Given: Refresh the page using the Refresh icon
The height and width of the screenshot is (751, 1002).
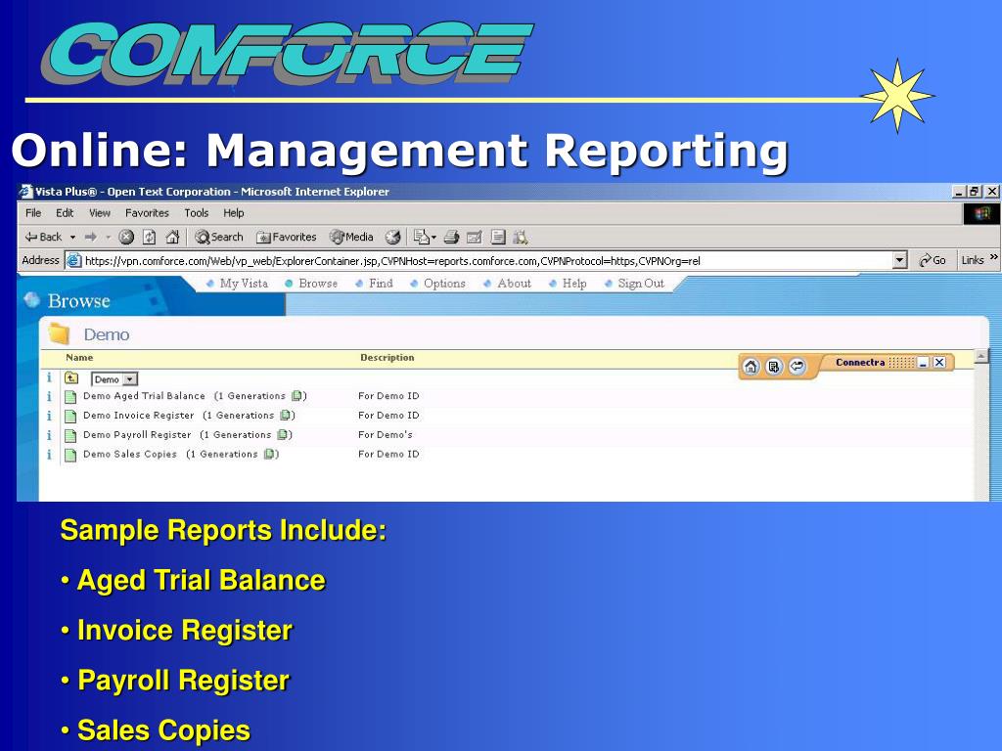Looking at the screenshot, I should 149,237.
